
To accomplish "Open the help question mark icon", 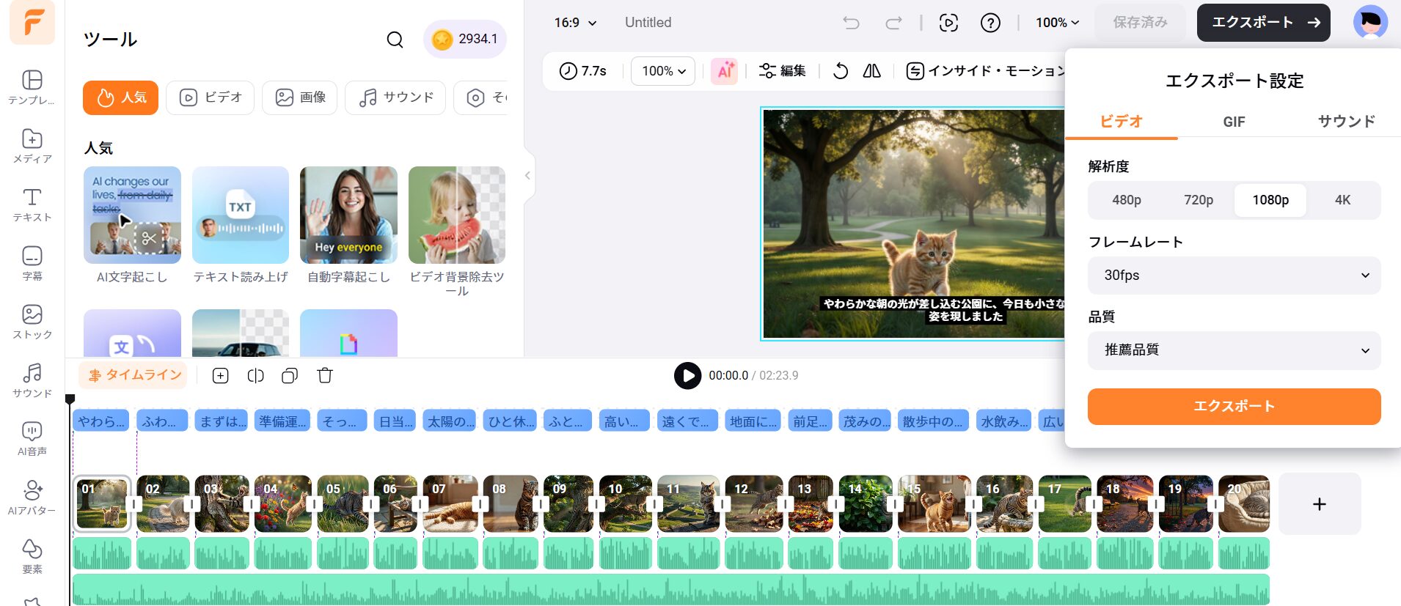I will pos(990,23).
